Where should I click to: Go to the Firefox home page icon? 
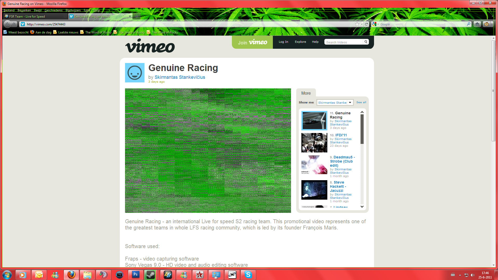pyautogui.click(x=477, y=24)
